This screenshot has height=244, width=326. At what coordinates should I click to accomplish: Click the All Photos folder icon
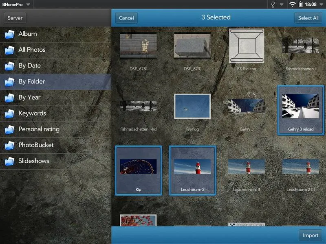[9, 50]
